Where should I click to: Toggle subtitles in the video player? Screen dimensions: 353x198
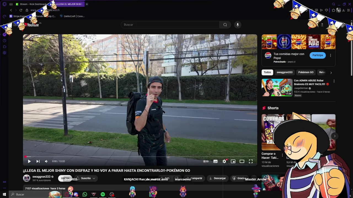[x=215, y=161]
